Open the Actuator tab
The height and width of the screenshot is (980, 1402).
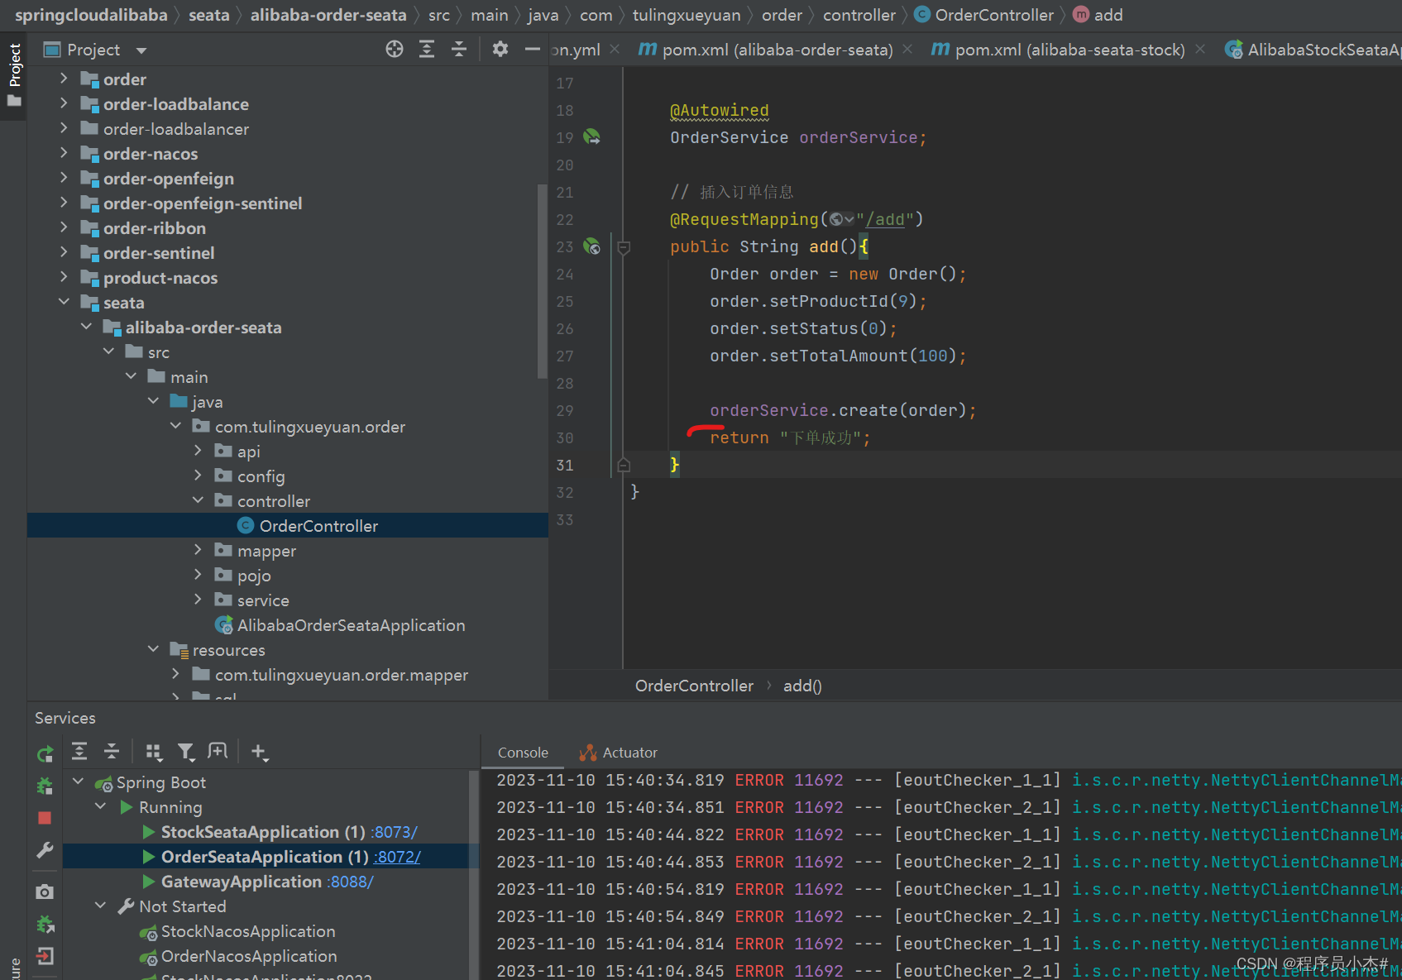pos(619,753)
